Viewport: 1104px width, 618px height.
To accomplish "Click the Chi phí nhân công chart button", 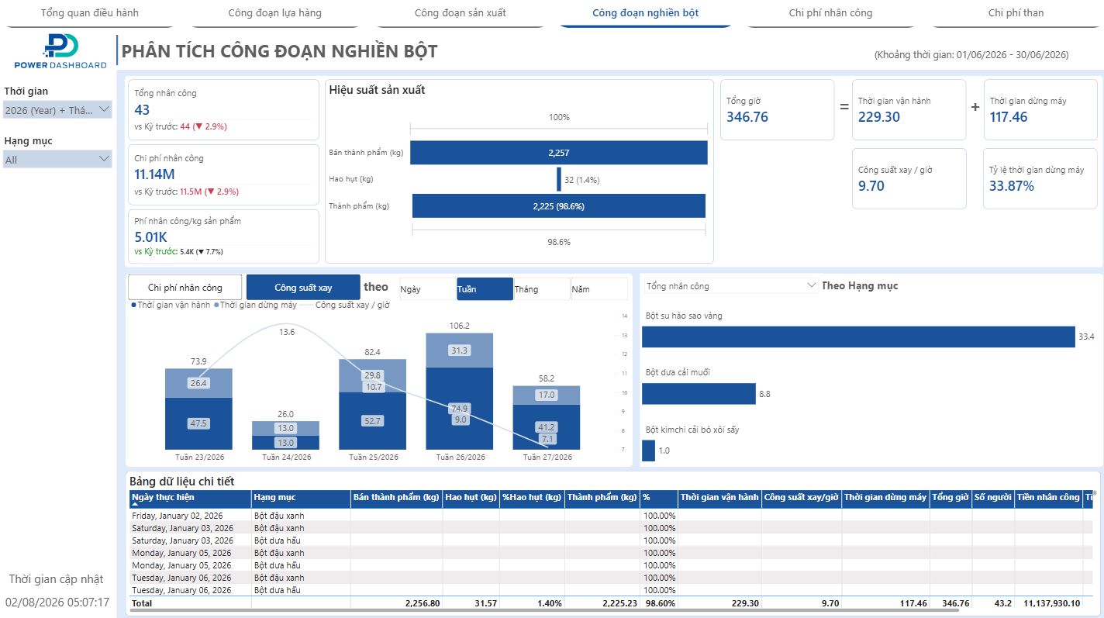I will 185,288.
